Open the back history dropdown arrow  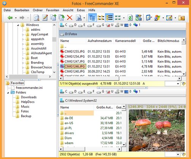click(x=16, y=18)
